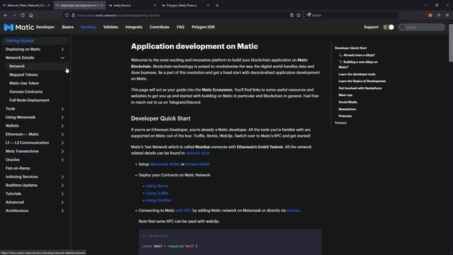The width and height of the screenshot is (453, 255).
Task: Click the docs Search field in header
Action: click(422, 27)
